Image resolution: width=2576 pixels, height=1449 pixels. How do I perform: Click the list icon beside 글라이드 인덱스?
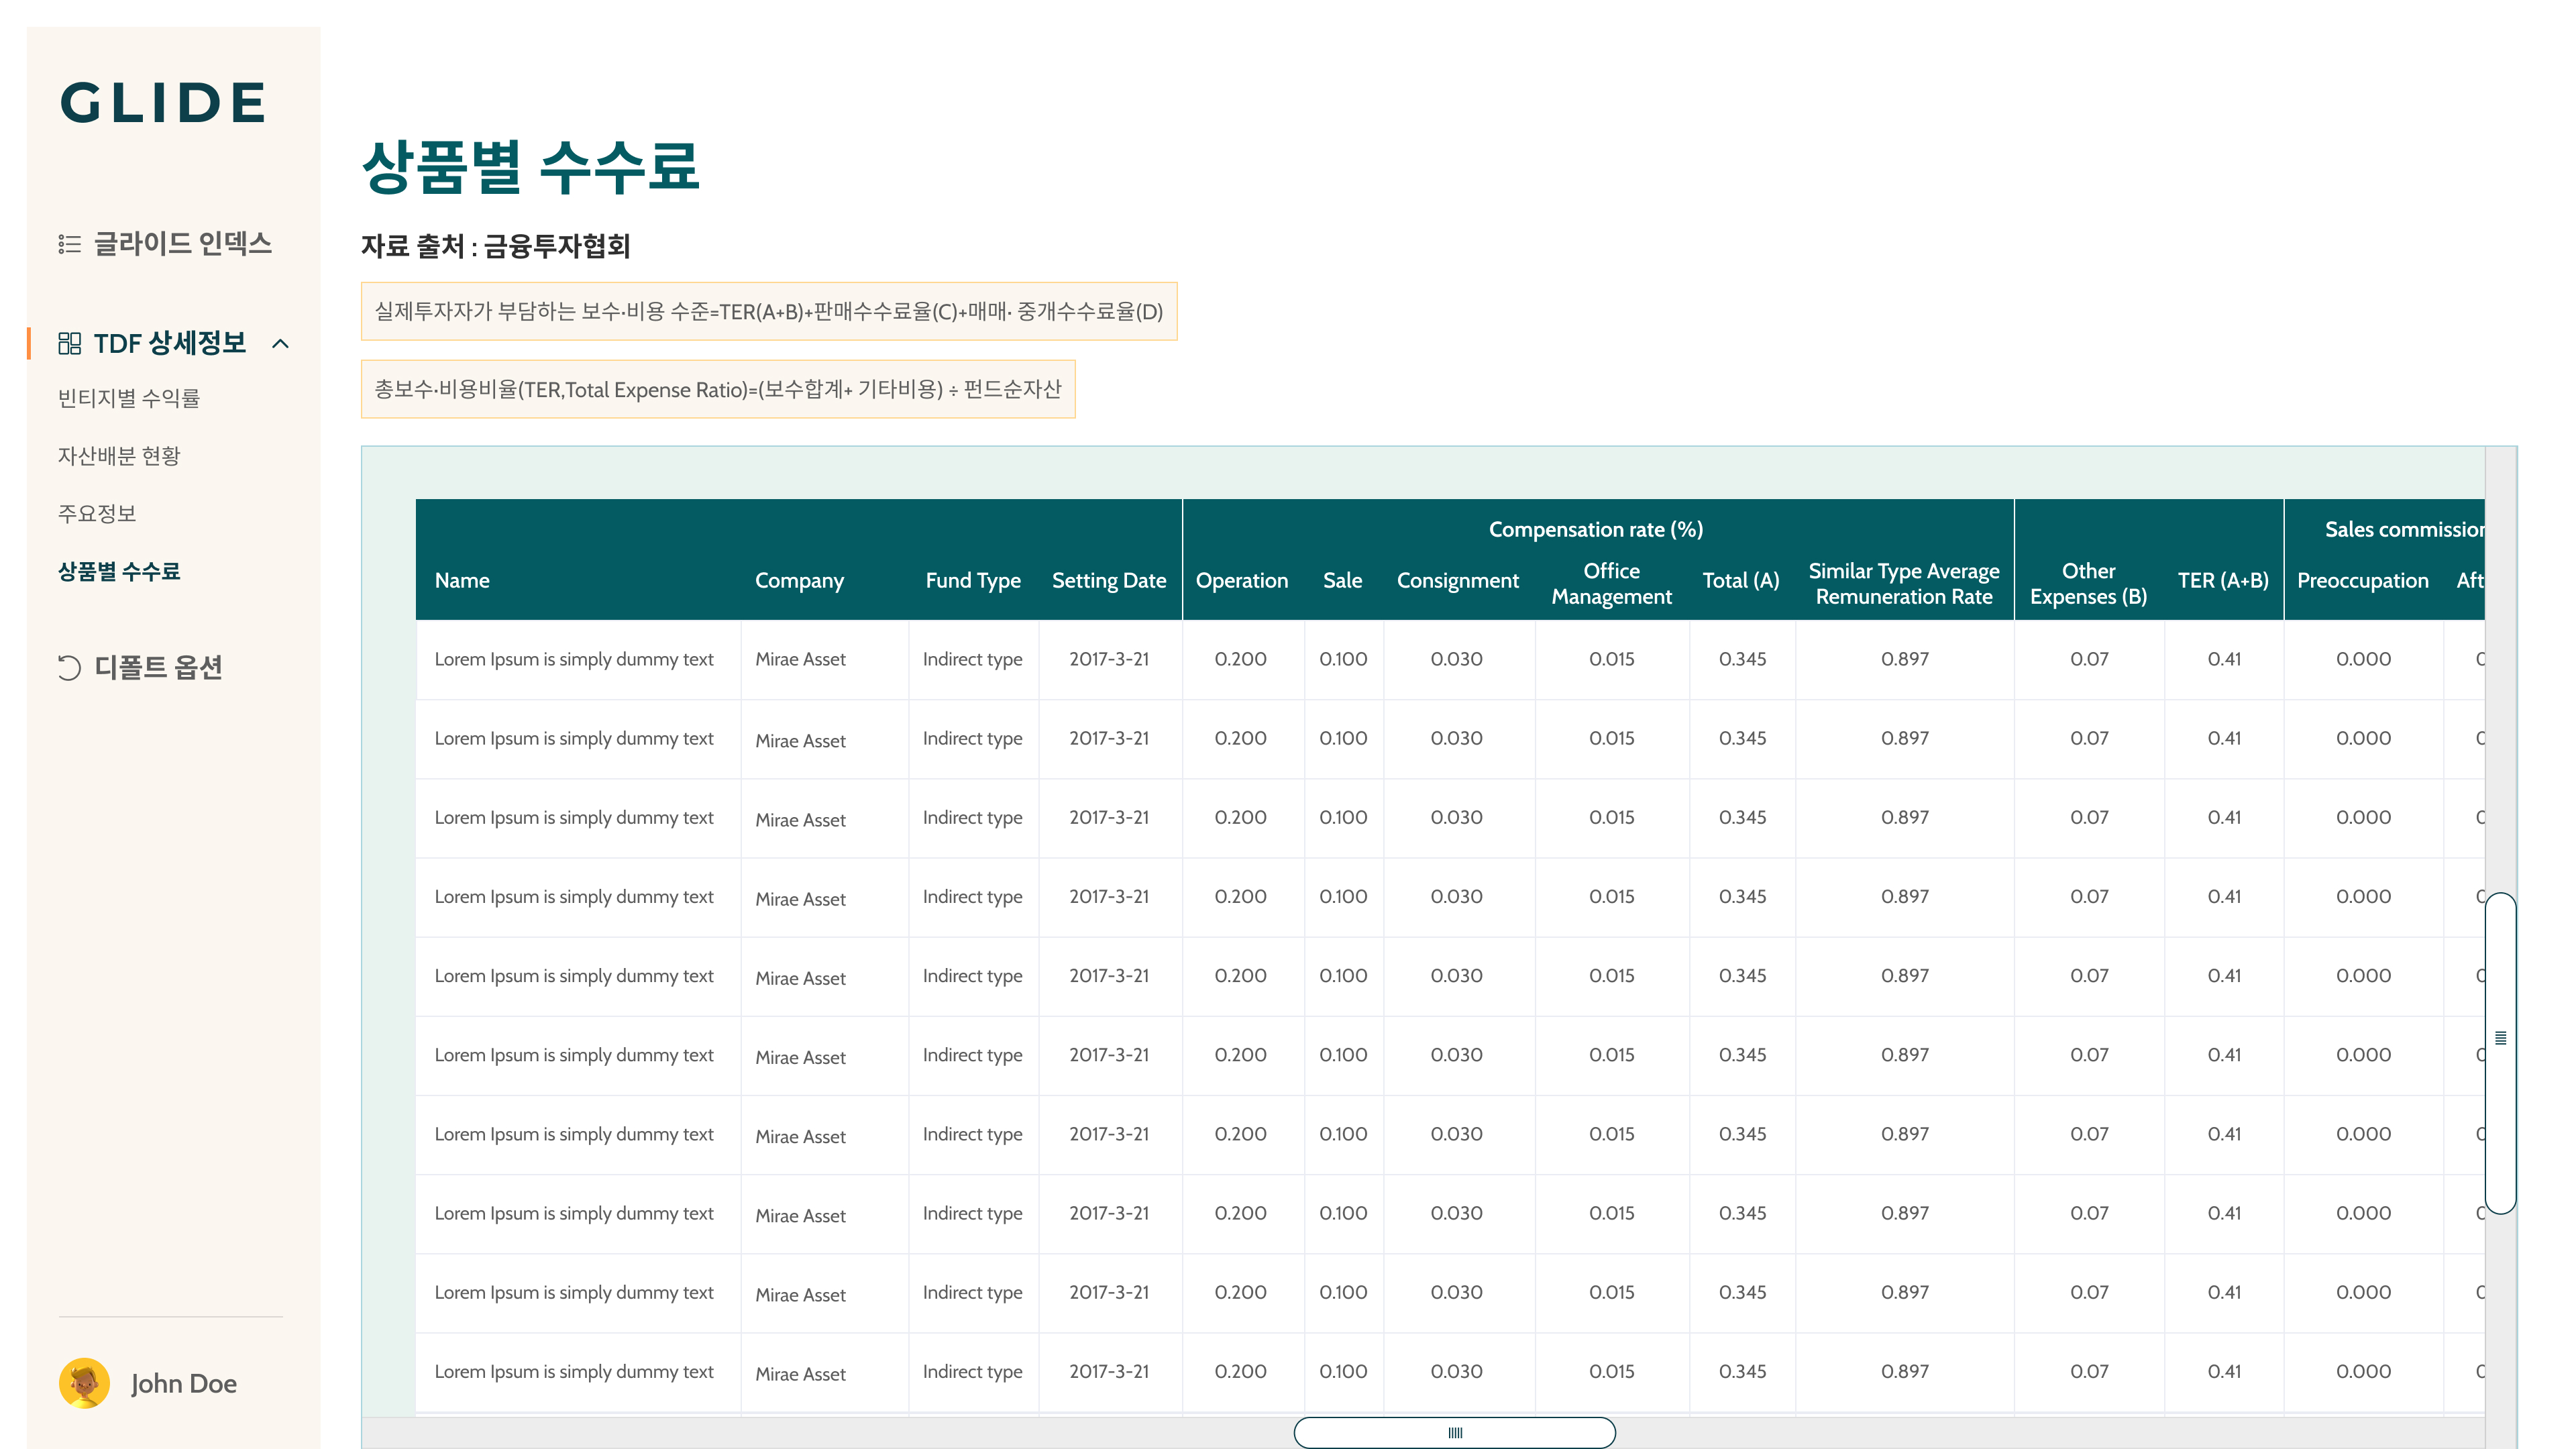(x=69, y=244)
